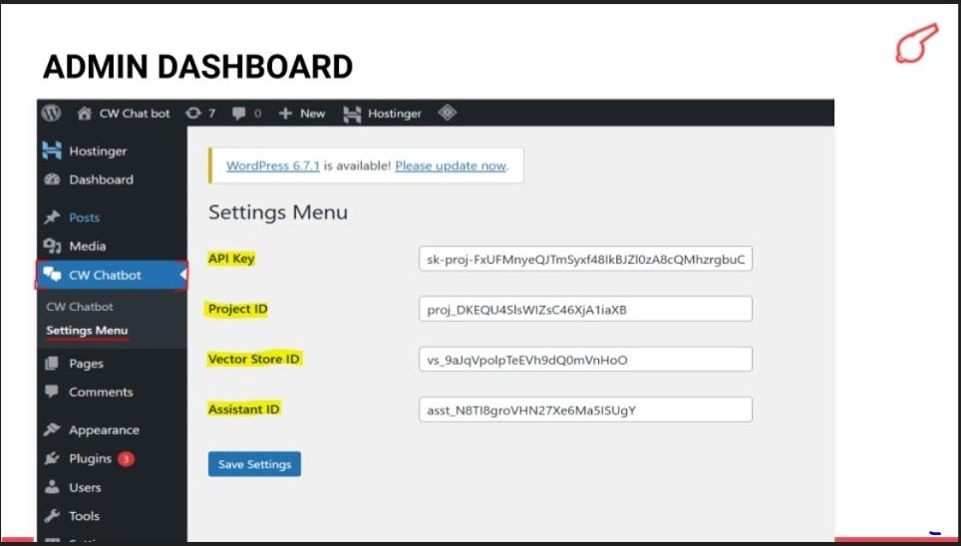The width and height of the screenshot is (961, 546).
Task: Focus the Assistant ID input field
Action: click(x=585, y=409)
